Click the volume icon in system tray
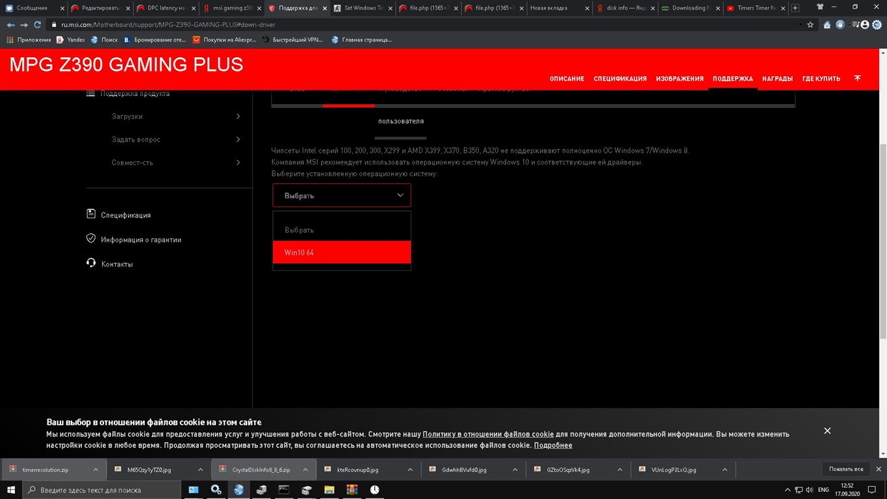The image size is (887, 499). click(809, 490)
